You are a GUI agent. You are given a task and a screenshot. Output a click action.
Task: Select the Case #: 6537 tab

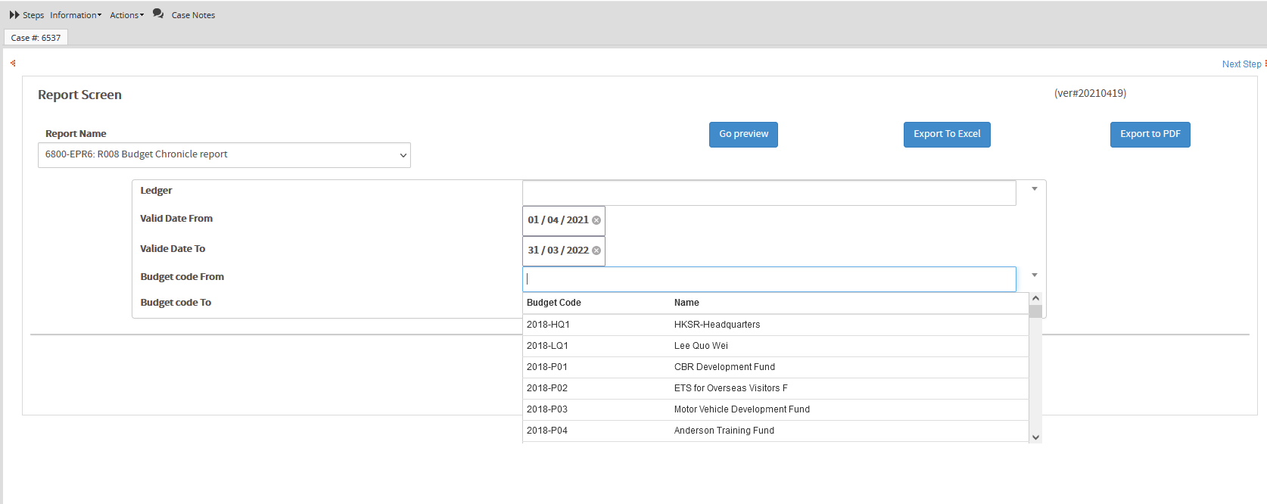(x=36, y=38)
